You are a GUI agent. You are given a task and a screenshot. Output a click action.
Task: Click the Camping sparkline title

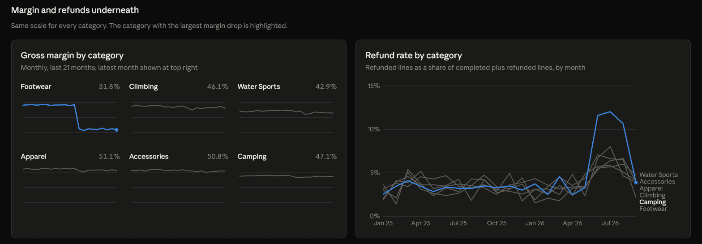[x=252, y=156]
